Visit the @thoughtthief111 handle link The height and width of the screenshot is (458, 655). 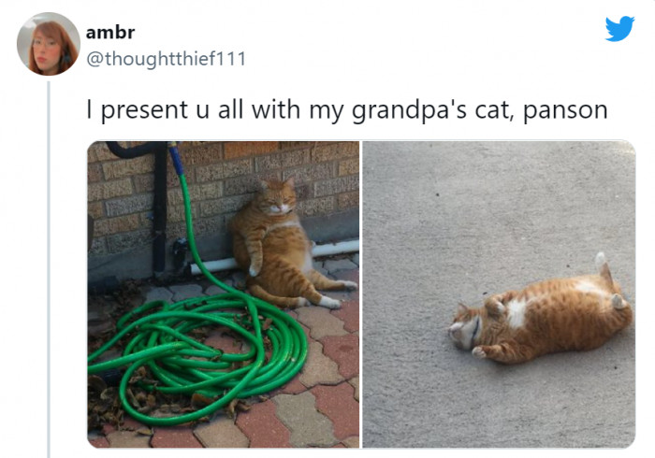pos(166,58)
